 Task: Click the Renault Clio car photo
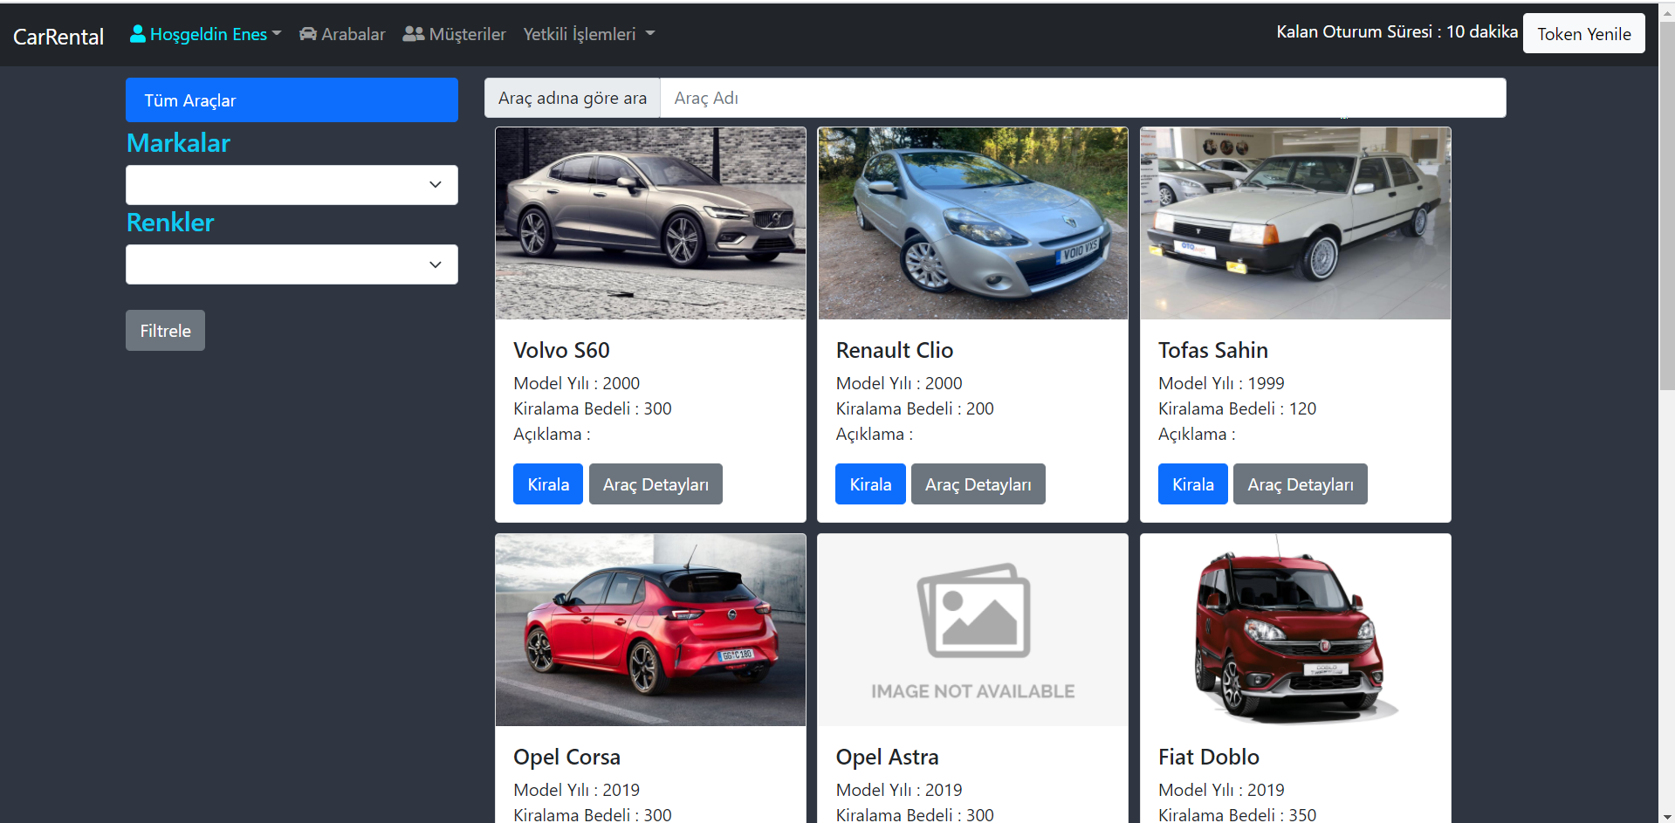coord(972,223)
